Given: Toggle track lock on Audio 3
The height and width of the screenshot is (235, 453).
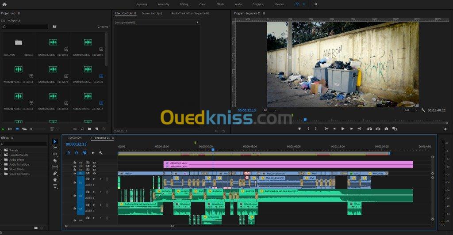Looking at the screenshot, I should click(x=74, y=208).
